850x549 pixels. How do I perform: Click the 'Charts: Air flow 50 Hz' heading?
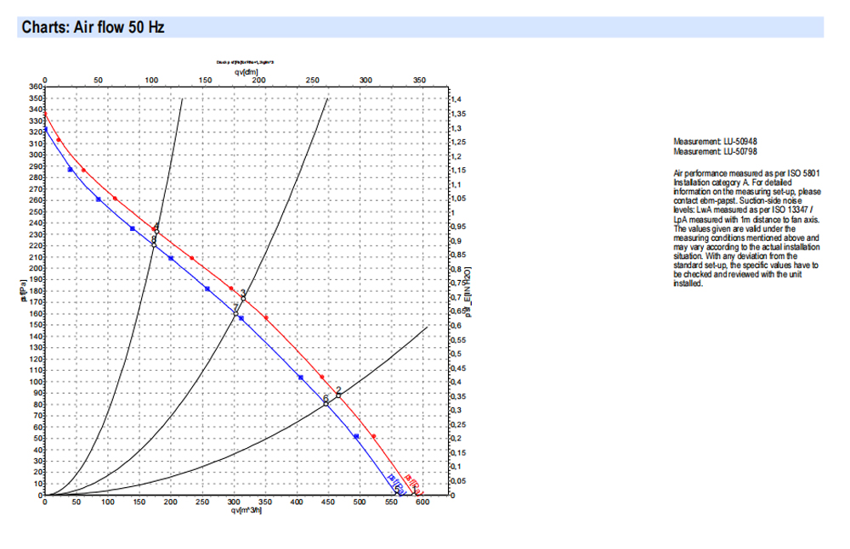point(93,27)
